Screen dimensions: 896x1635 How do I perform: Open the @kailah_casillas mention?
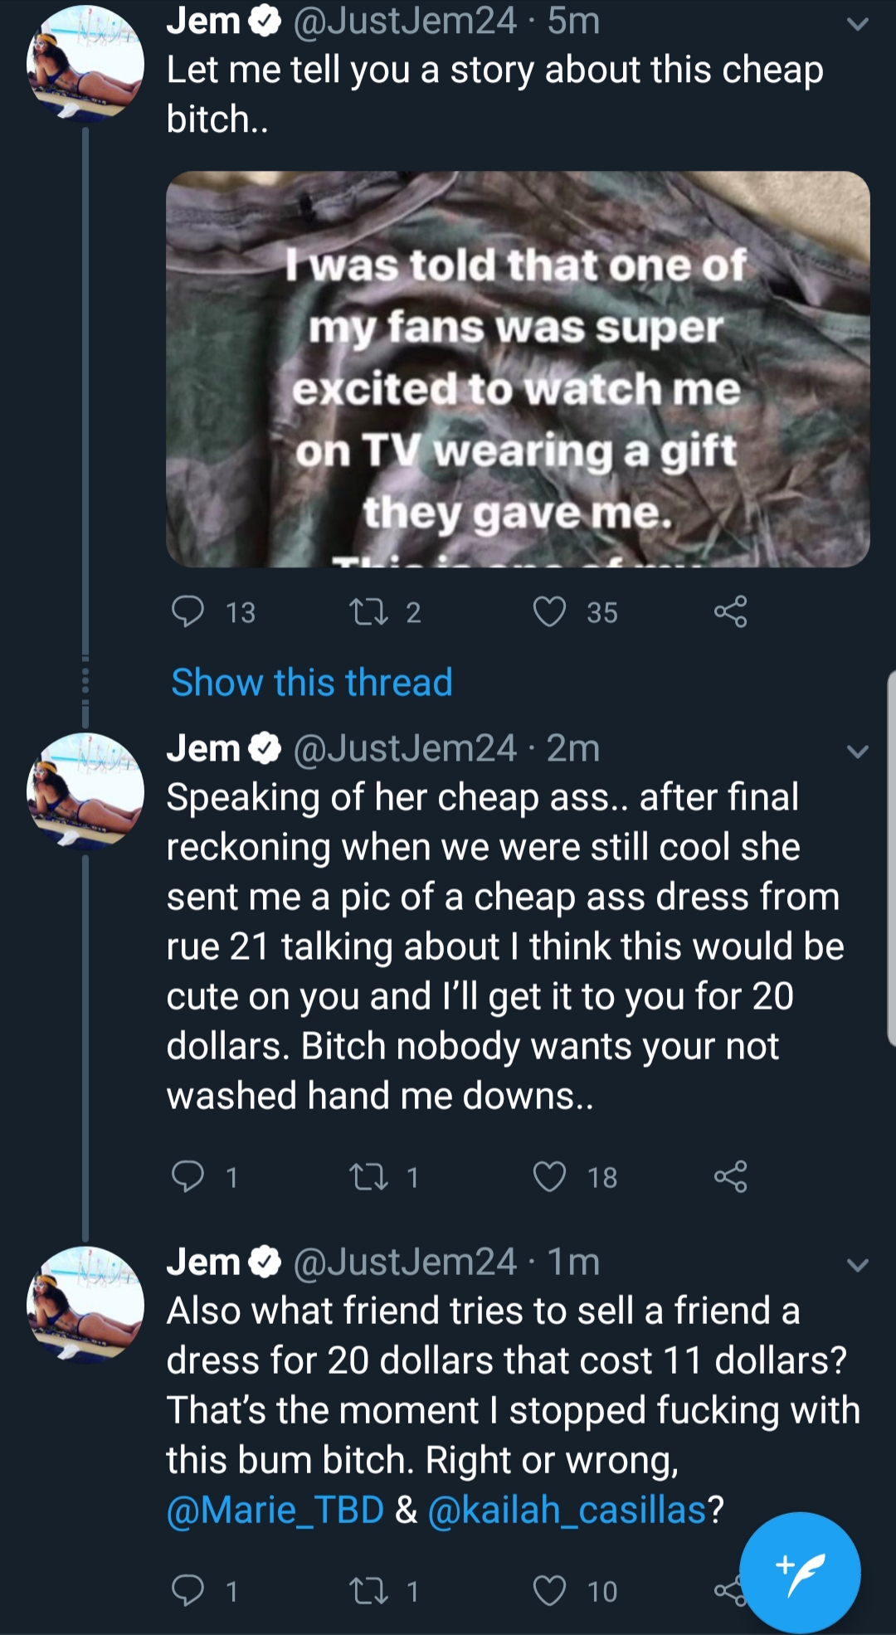pyautogui.click(x=567, y=1510)
